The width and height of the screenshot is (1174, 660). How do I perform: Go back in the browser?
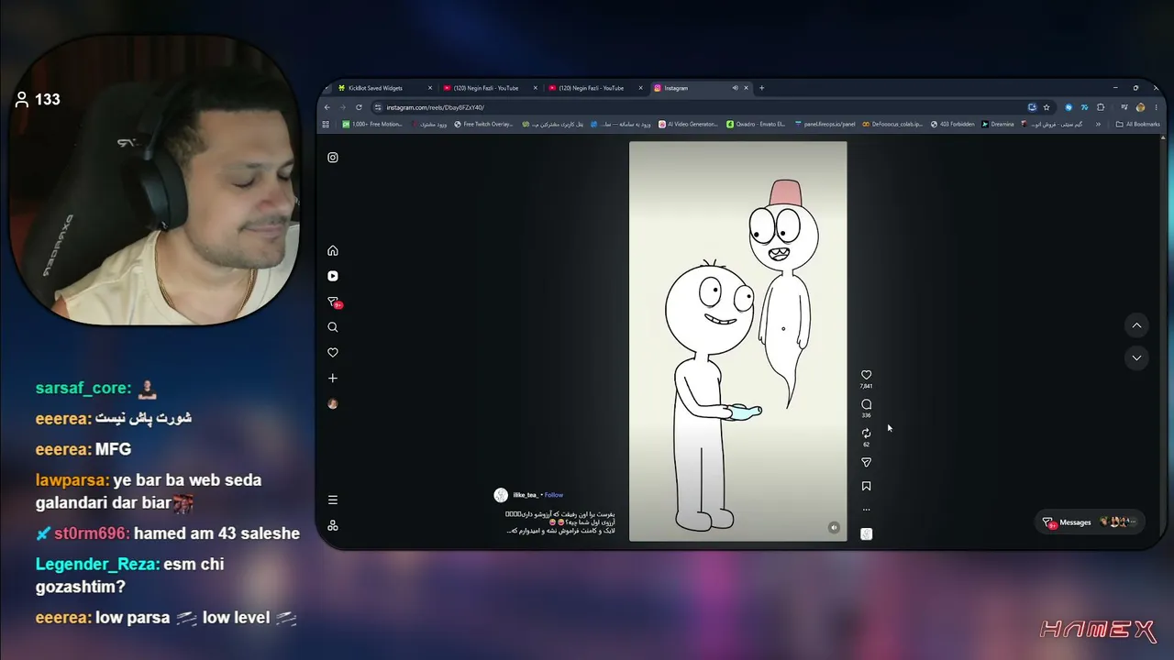coord(327,107)
